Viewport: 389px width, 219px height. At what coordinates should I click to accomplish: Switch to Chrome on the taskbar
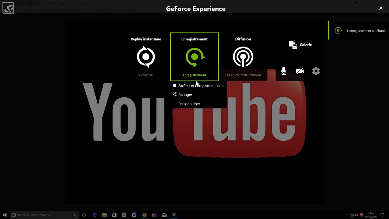[x=144, y=215]
